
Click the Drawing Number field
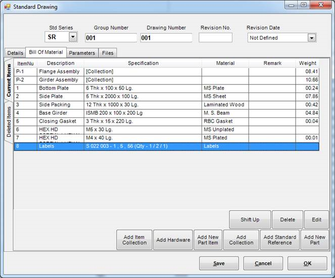(x=166, y=37)
